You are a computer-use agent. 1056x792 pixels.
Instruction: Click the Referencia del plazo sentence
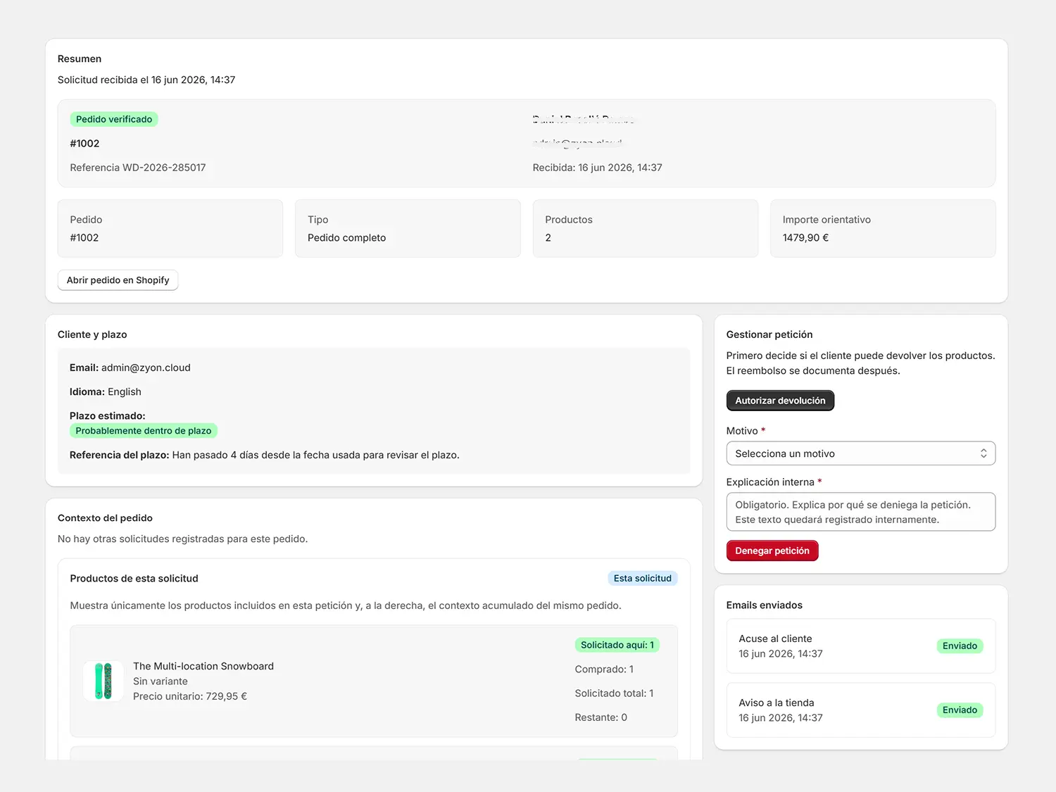point(265,455)
